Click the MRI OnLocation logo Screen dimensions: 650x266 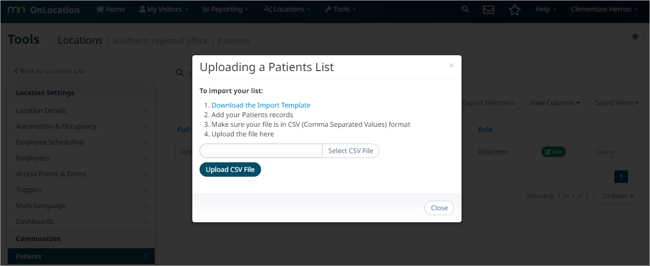click(44, 10)
